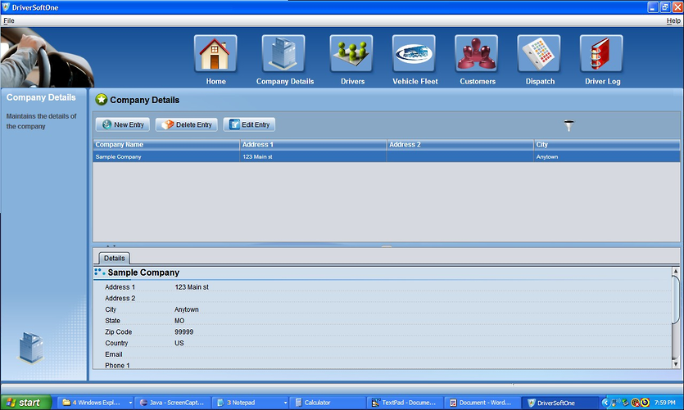The width and height of the screenshot is (684, 410).
Task: Go to Vehicle Fleet icon
Action: coord(414,55)
